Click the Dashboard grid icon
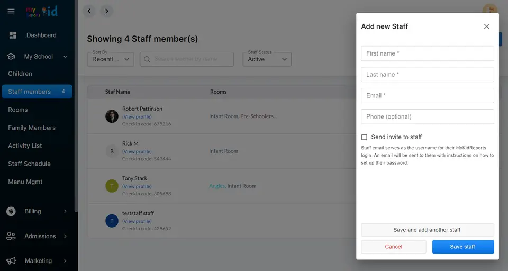 pos(13,35)
